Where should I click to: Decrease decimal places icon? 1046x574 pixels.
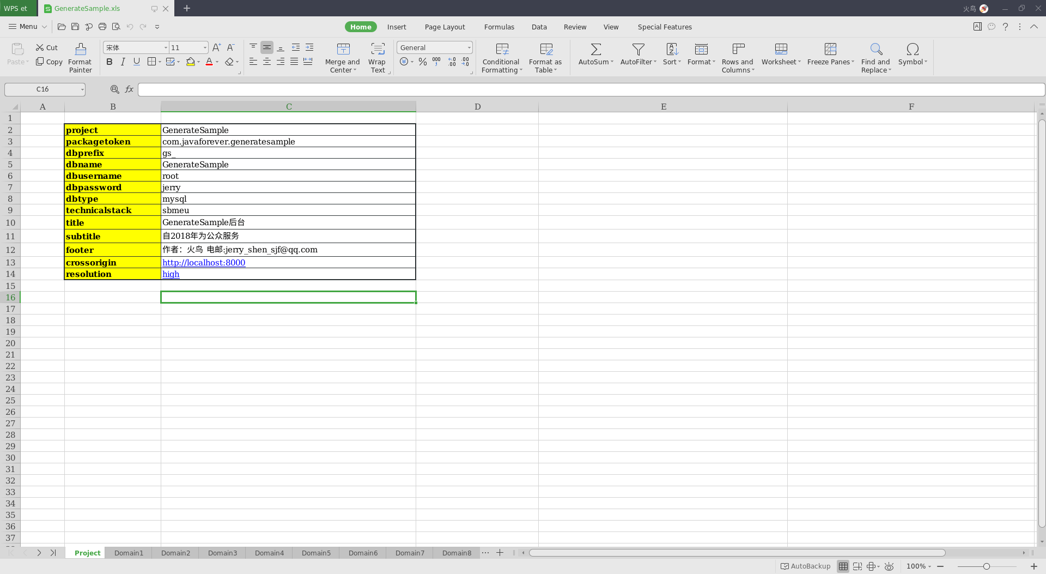click(465, 62)
